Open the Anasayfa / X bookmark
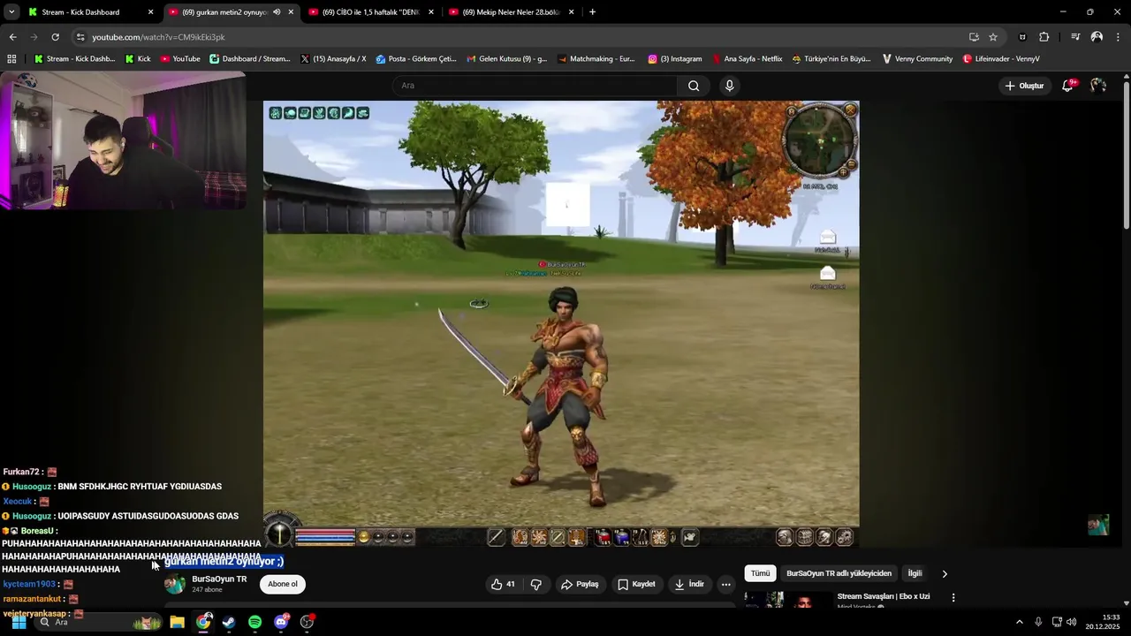The image size is (1131, 636). tap(333, 59)
